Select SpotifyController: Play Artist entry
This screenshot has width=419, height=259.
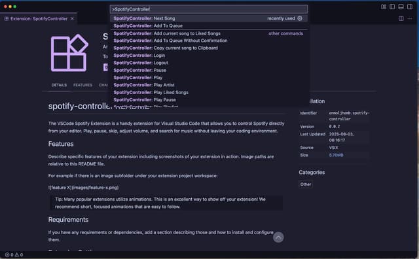[x=209, y=85]
